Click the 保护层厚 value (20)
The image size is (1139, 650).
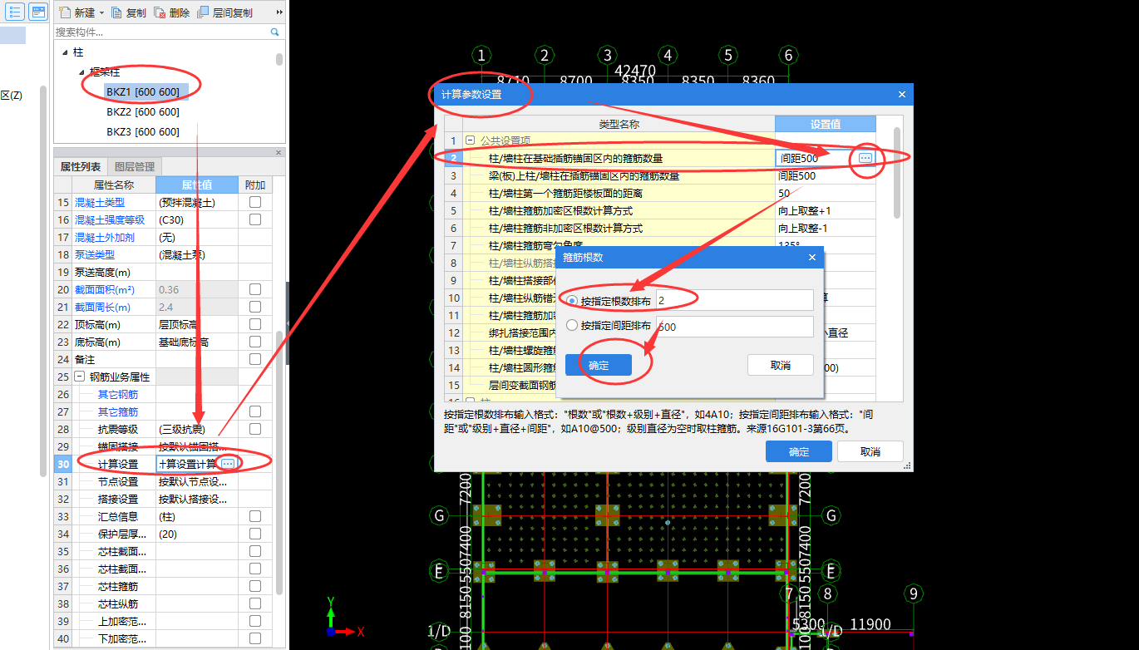click(x=197, y=534)
